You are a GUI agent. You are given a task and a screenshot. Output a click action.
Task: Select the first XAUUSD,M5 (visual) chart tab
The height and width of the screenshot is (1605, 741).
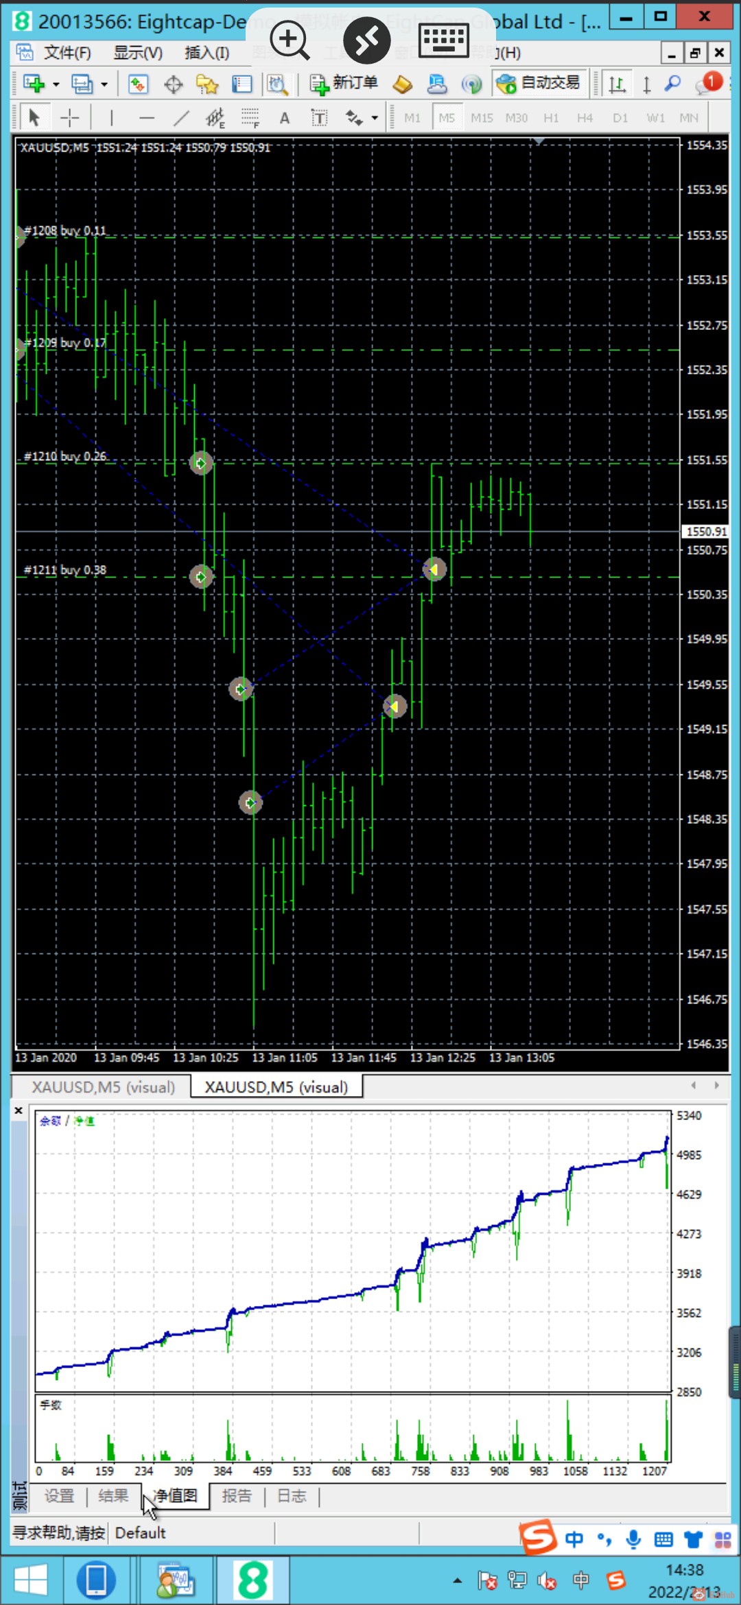[x=103, y=1087]
